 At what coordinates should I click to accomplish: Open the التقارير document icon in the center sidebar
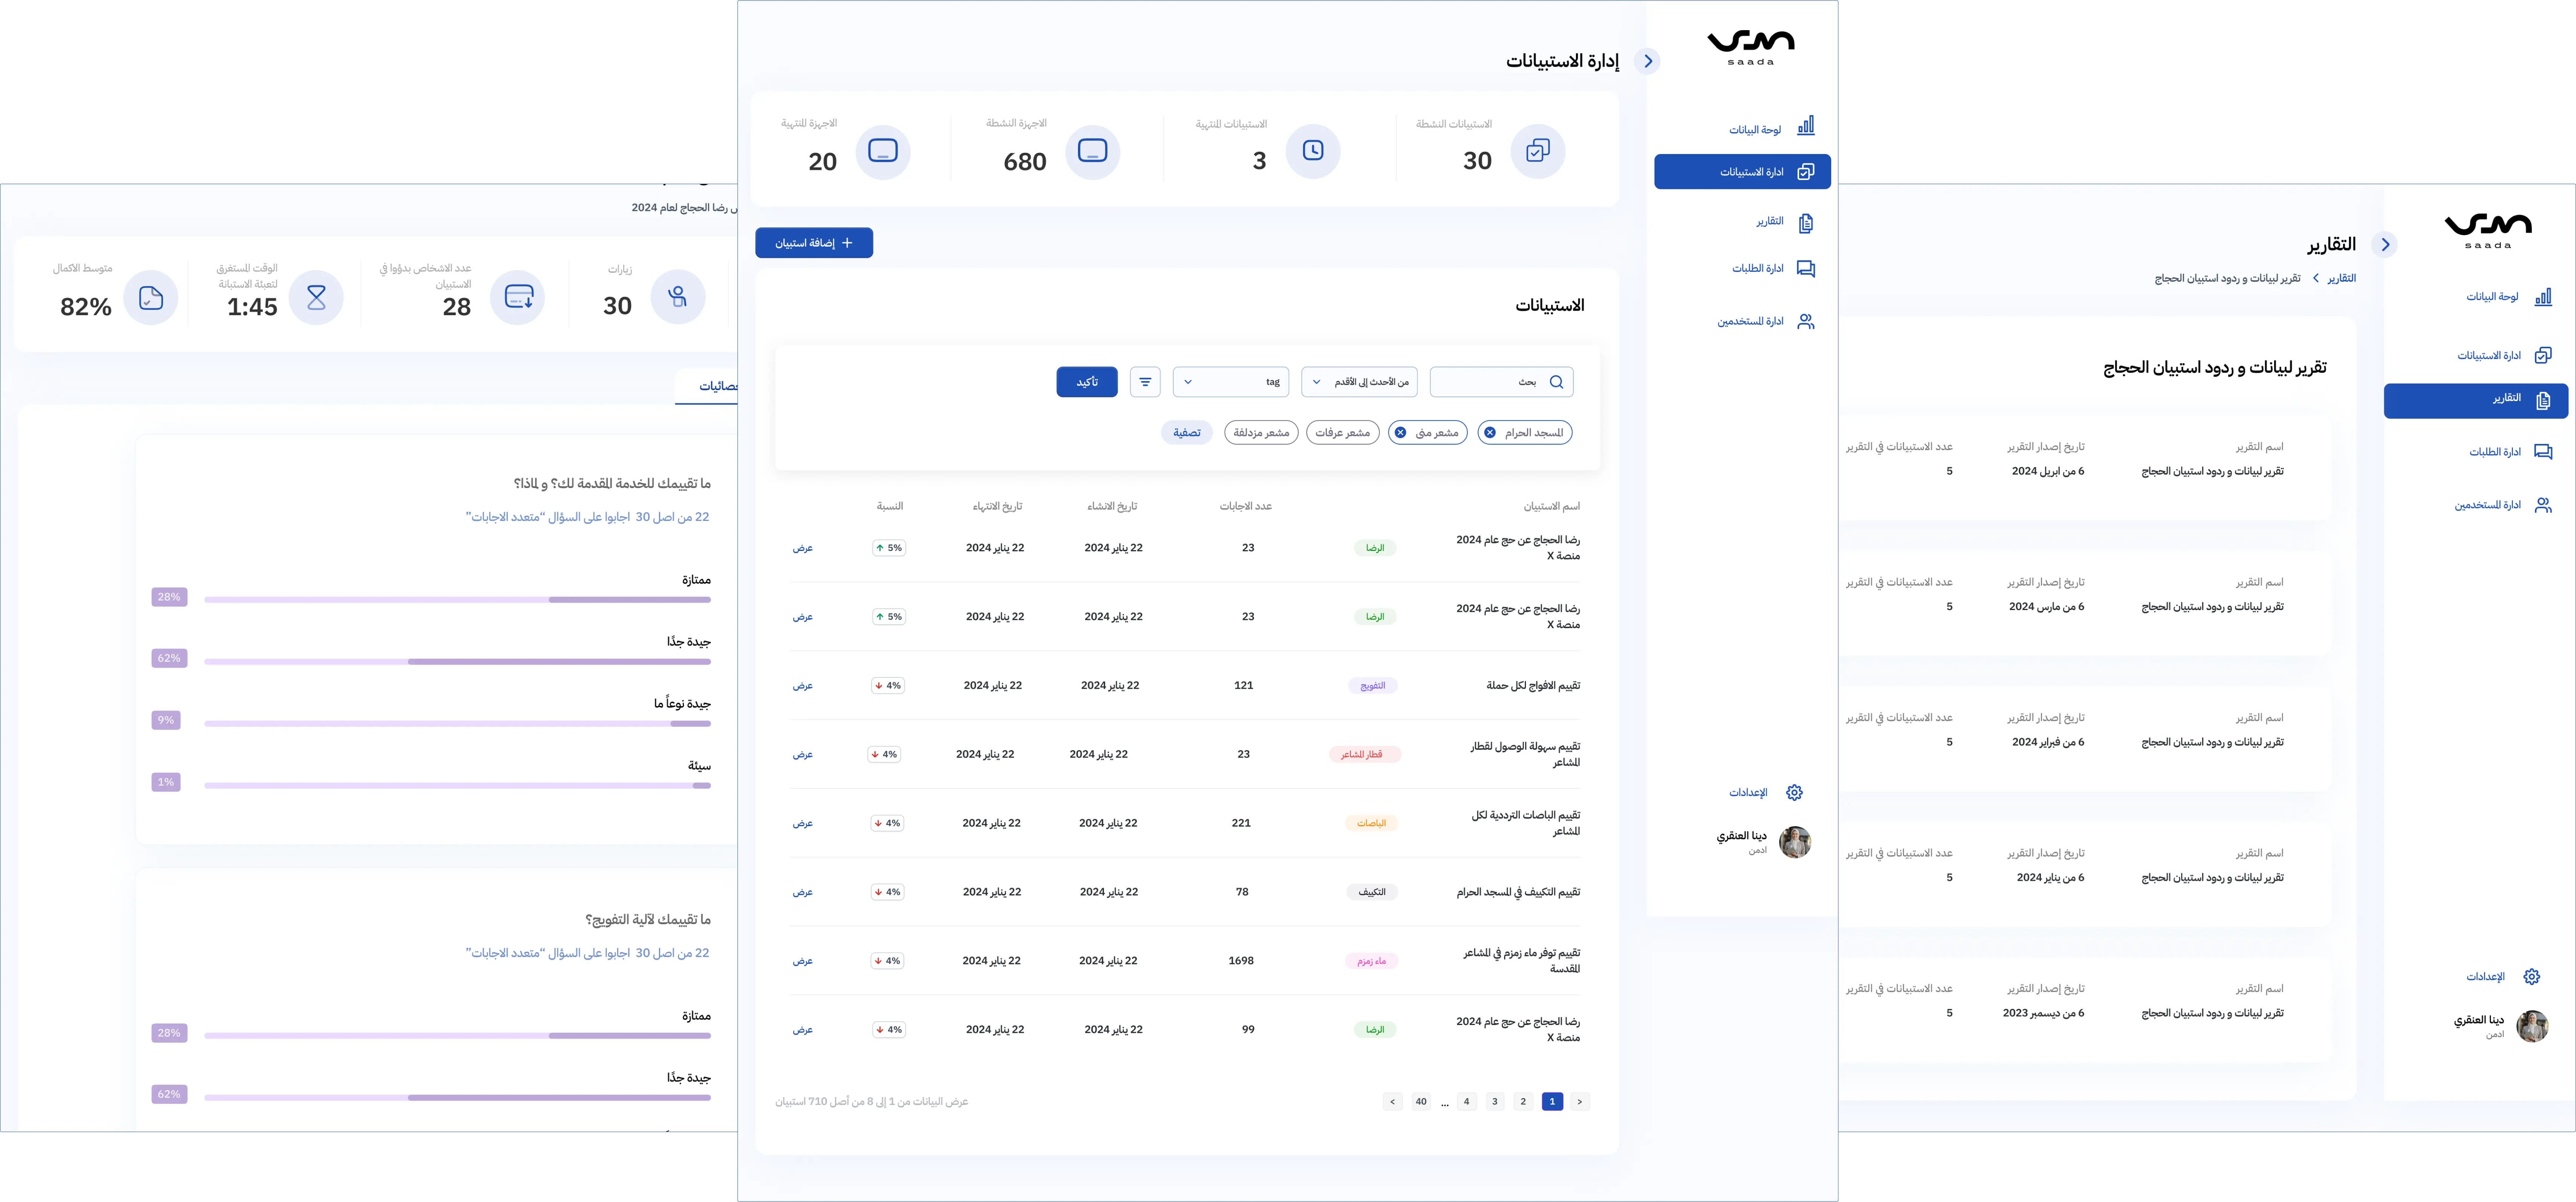pyautogui.click(x=1805, y=223)
